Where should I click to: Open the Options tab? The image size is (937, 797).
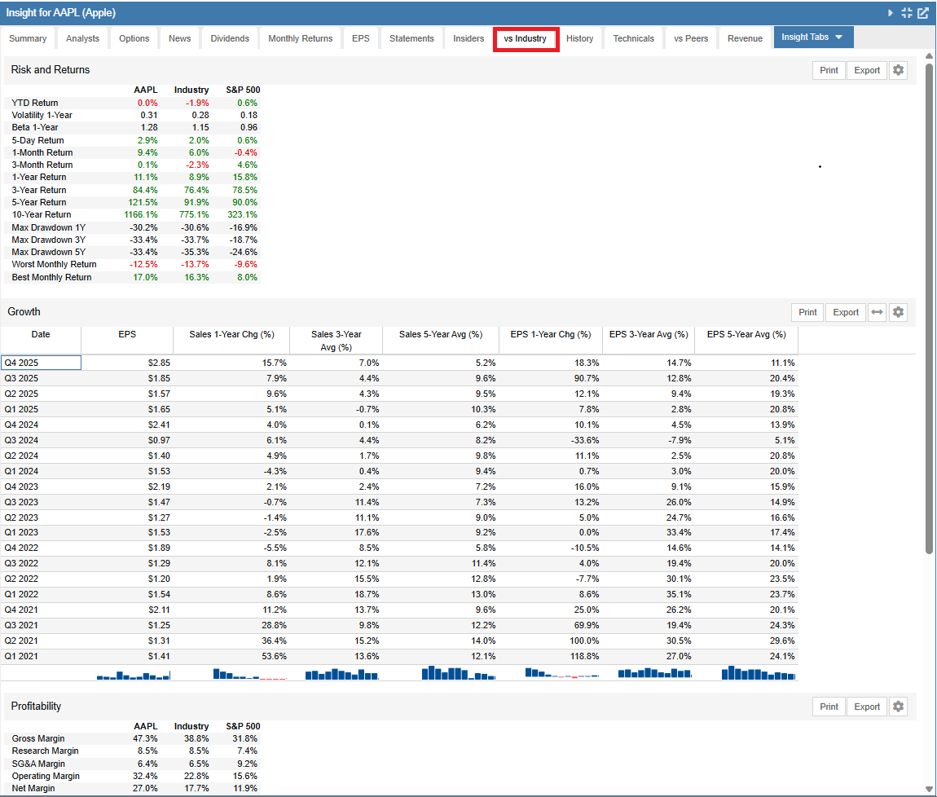(x=134, y=38)
